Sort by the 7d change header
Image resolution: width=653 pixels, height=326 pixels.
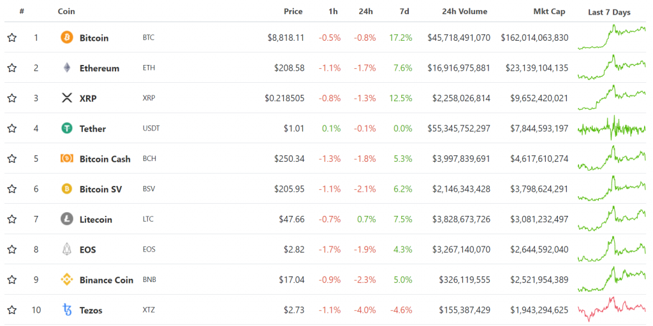tap(404, 11)
